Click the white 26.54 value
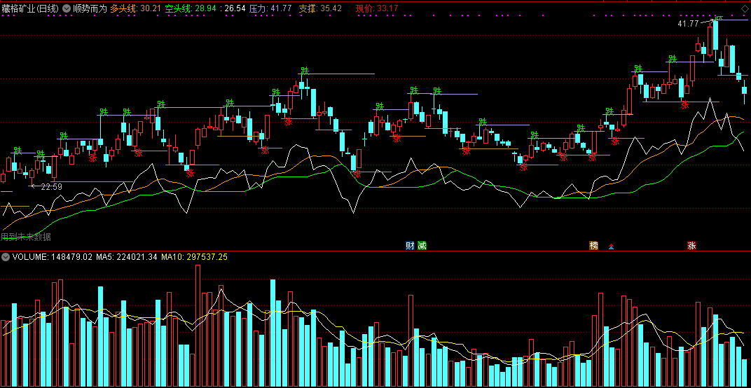Image resolution: width=751 pixels, height=388 pixels. [x=235, y=8]
